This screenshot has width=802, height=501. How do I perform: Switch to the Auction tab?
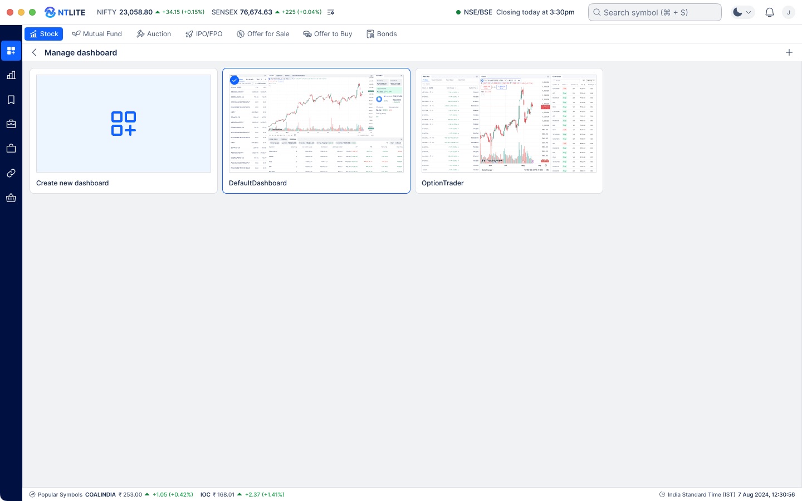(x=154, y=34)
